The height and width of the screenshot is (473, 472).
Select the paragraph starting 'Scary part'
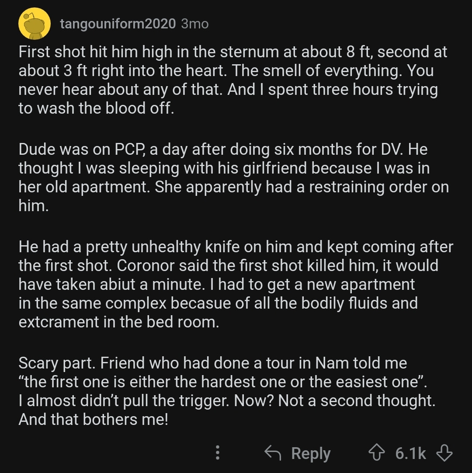click(227, 391)
